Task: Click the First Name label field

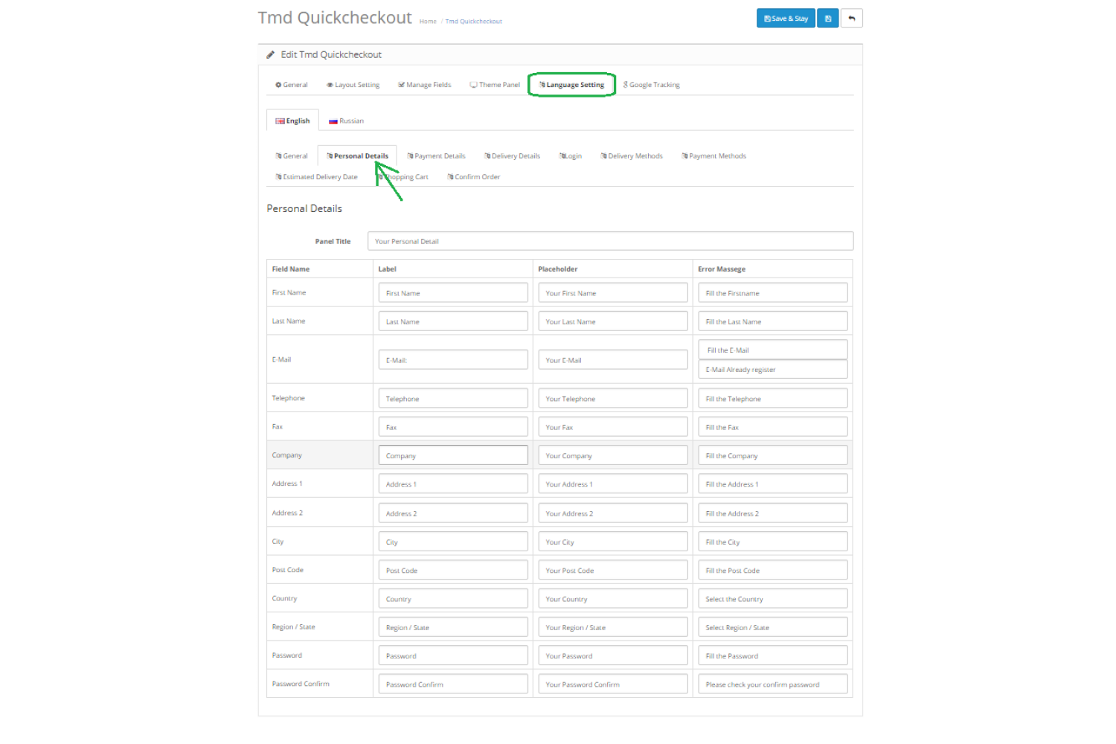Action: coord(453,292)
